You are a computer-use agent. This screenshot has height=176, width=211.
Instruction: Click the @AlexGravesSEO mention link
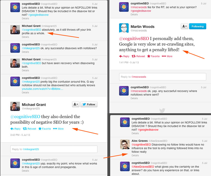[143, 167]
